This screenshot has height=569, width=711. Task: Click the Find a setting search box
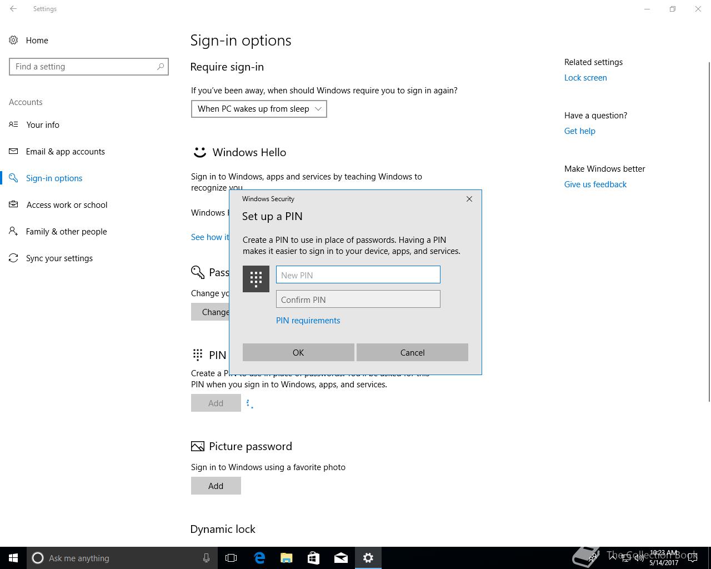[89, 67]
